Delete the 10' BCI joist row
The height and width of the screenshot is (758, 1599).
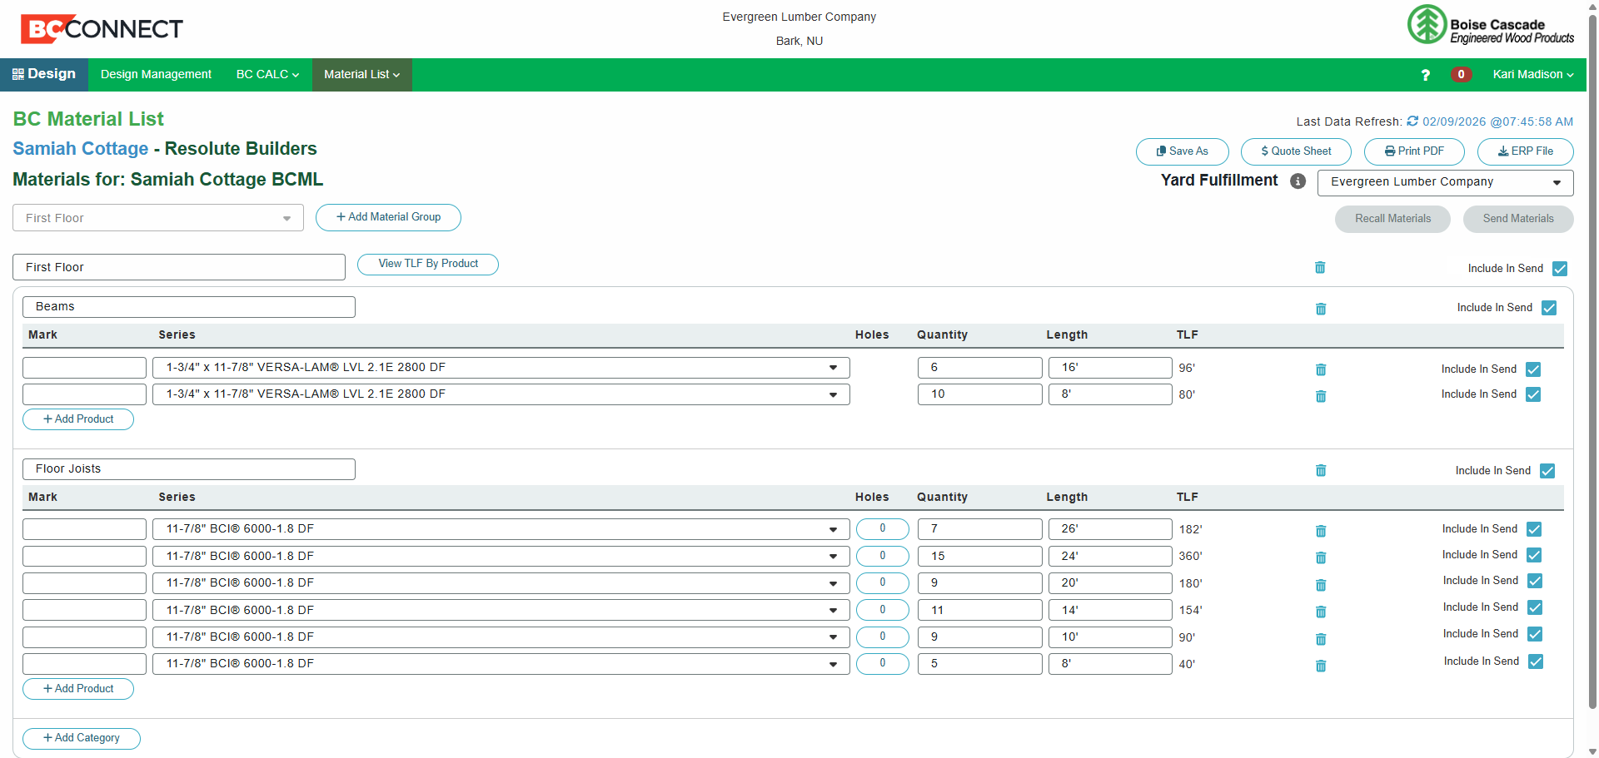(1321, 639)
